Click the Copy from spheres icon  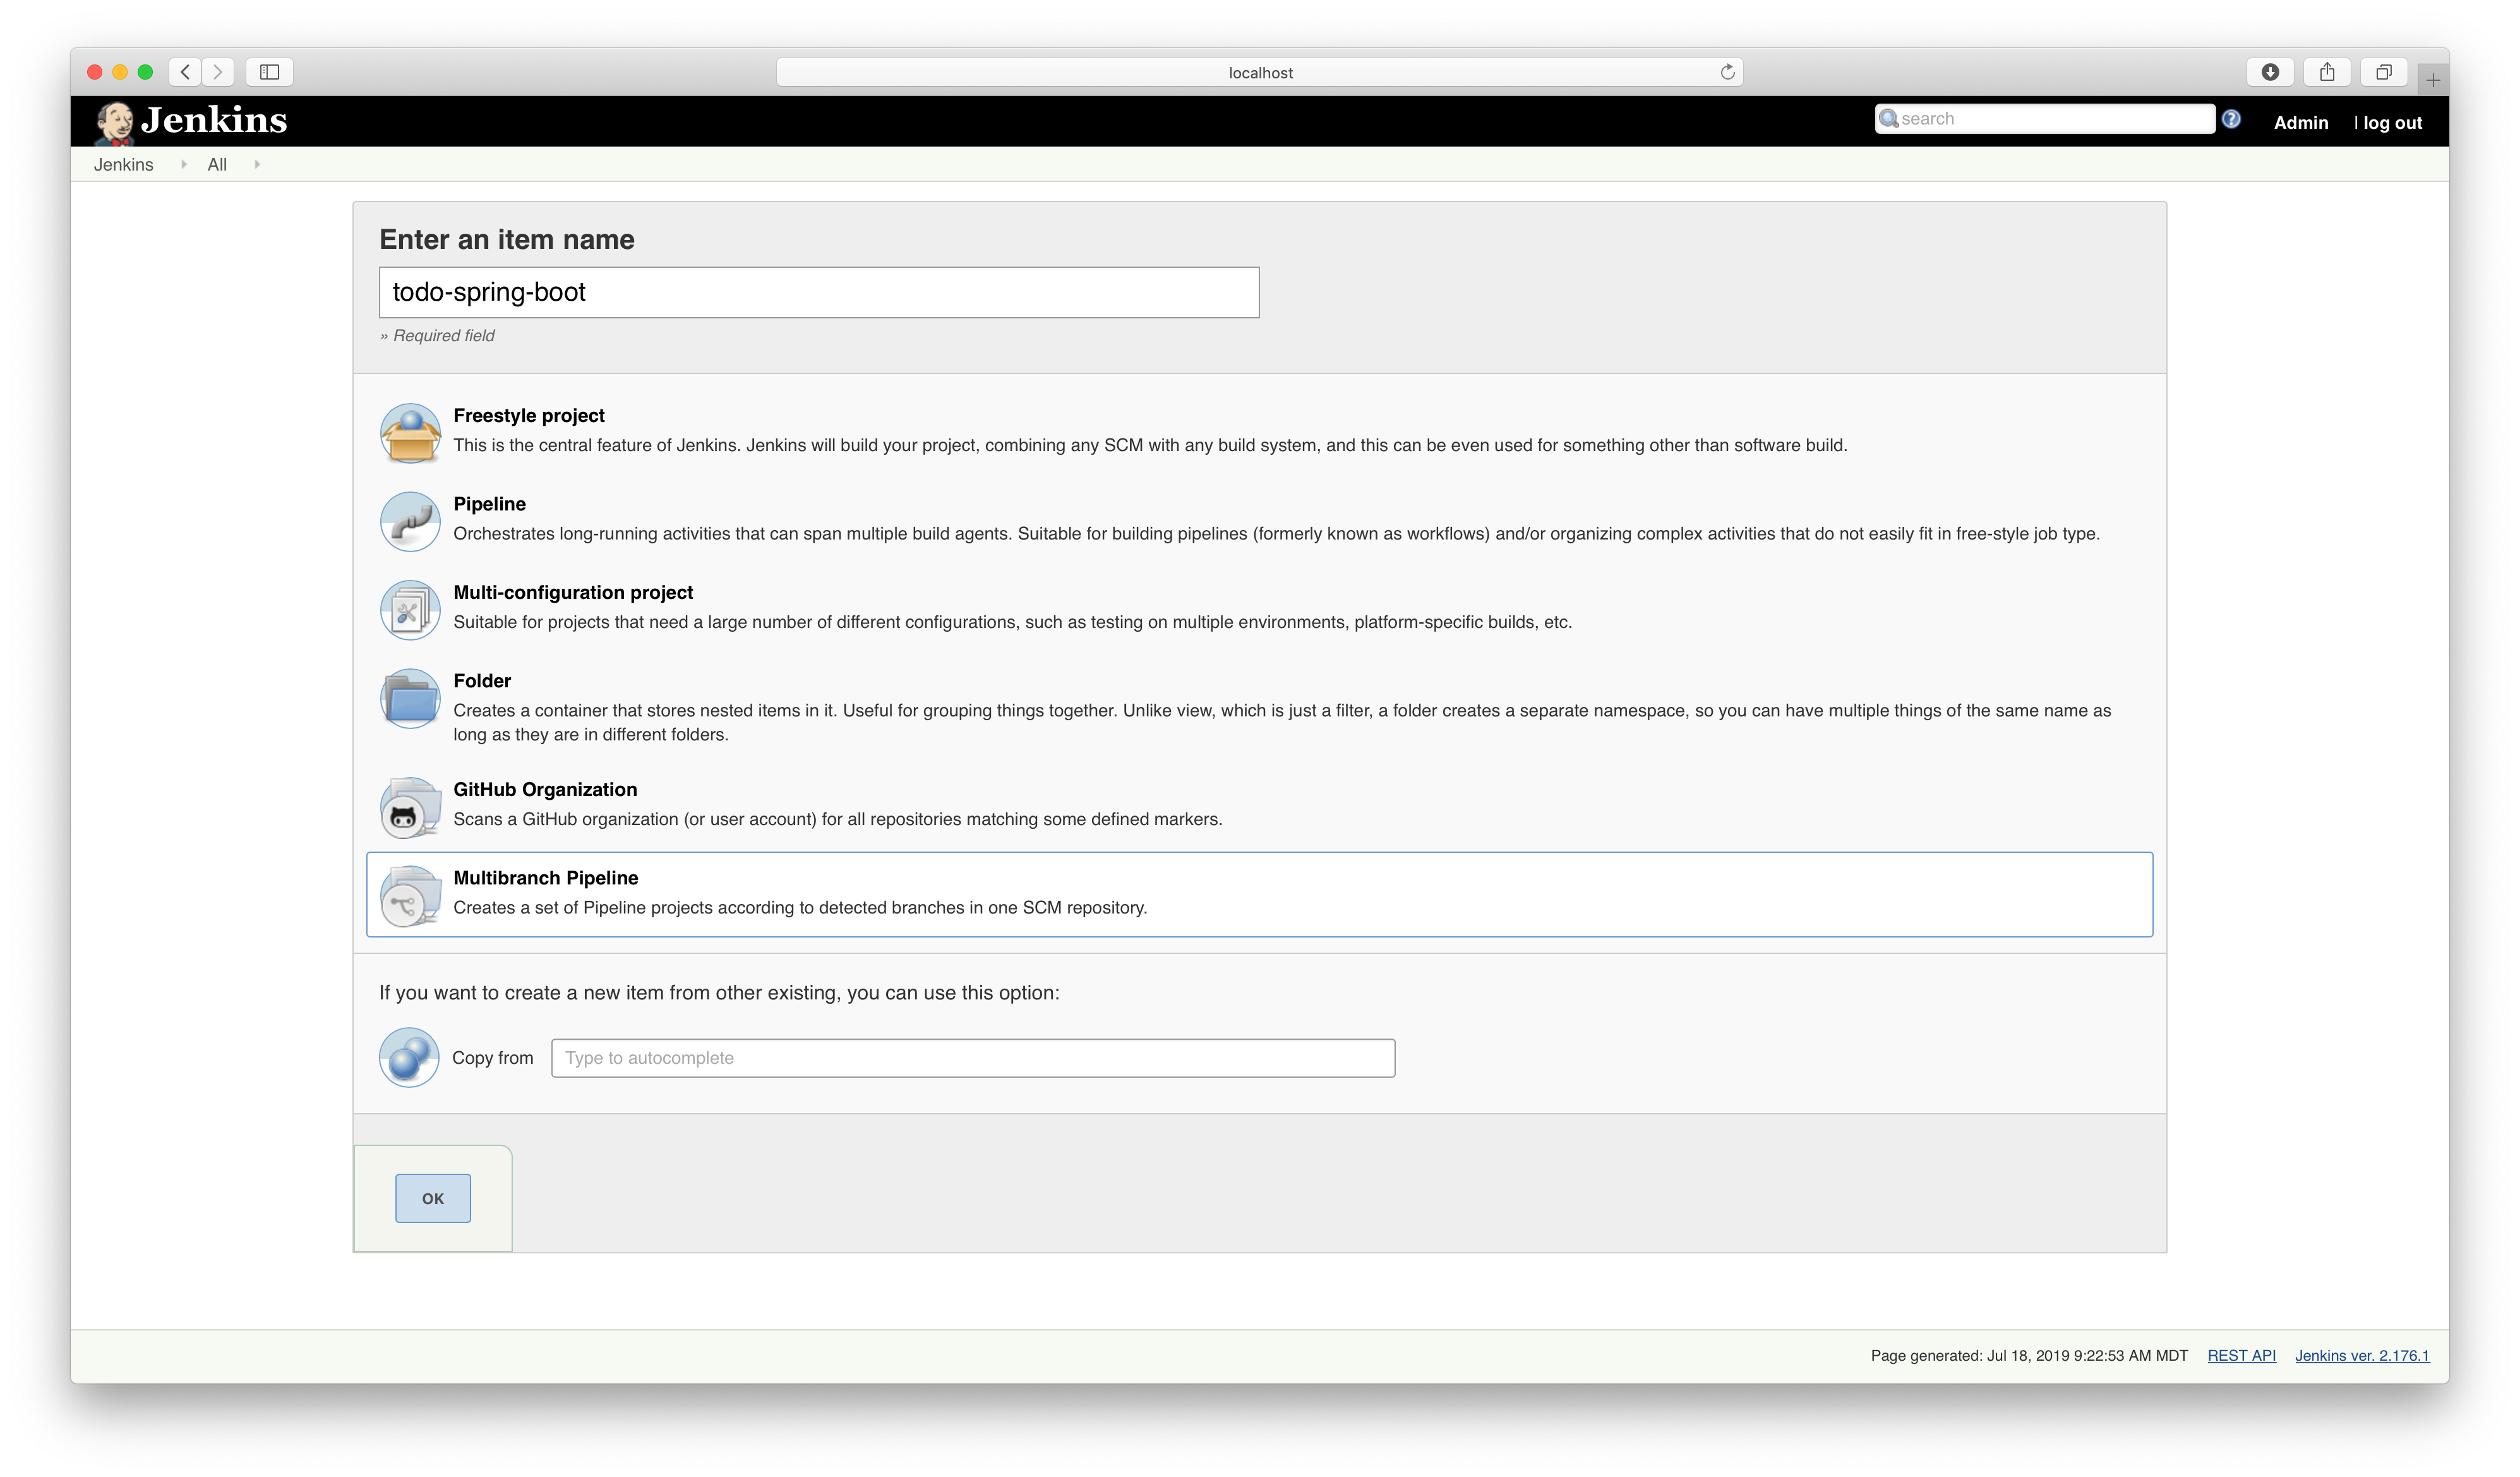click(x=409, y=1057)
